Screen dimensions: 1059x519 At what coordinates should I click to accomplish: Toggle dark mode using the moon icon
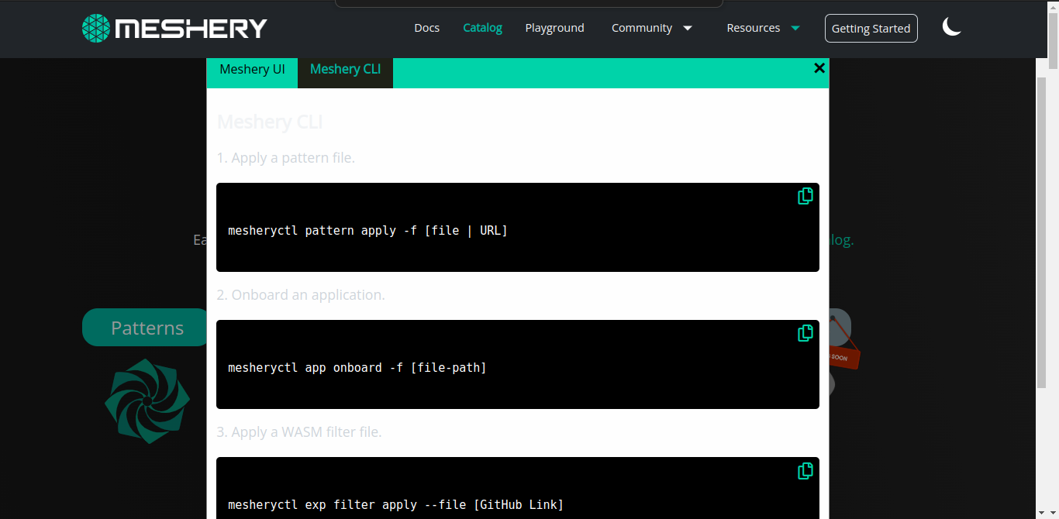(951, 27)
